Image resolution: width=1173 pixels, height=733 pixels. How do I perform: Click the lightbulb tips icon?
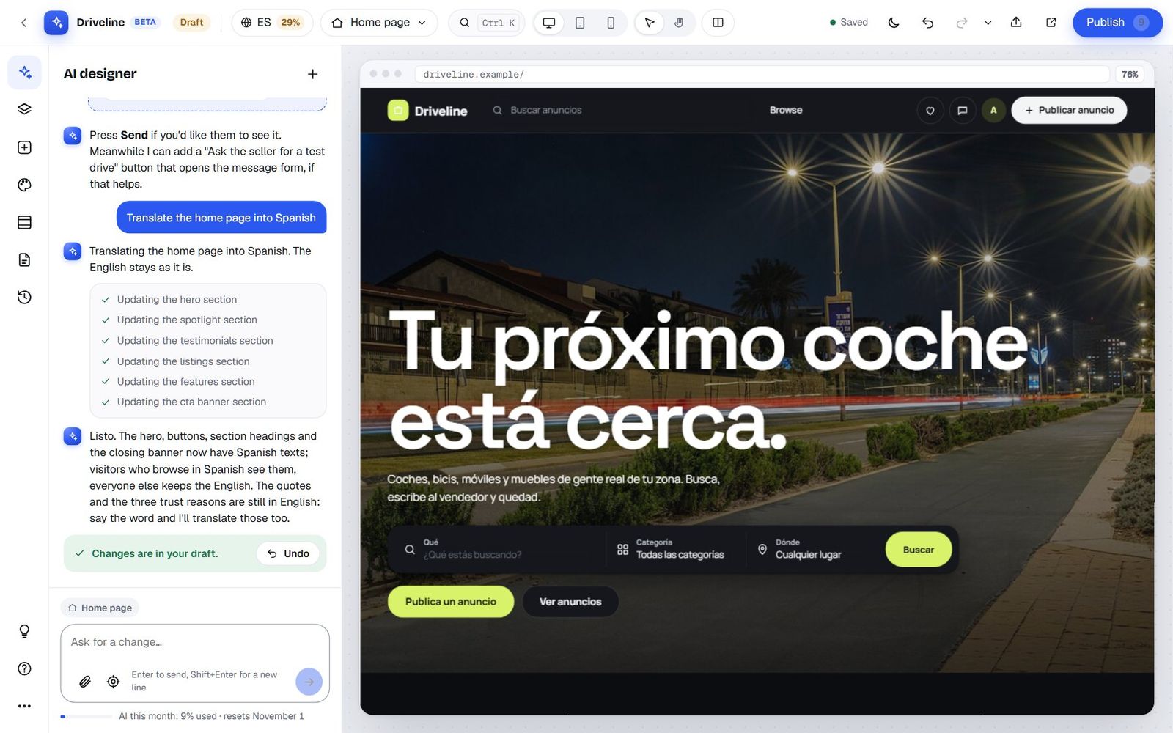tap(24, 631)
